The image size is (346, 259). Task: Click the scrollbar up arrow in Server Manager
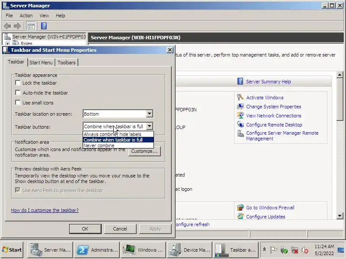[x=340, y=75]
